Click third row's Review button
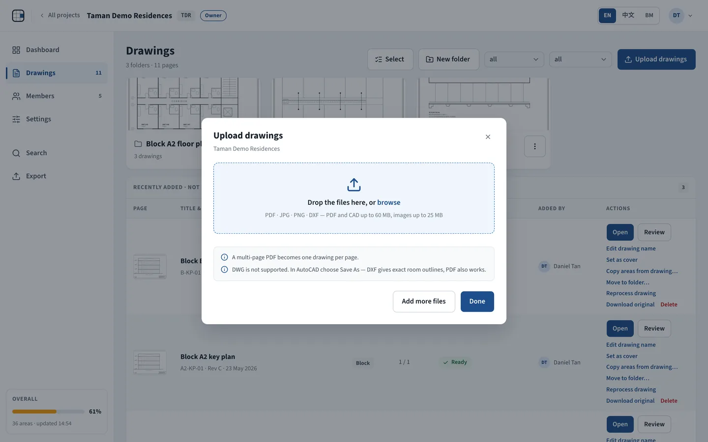Image resolution: width=708 pixels, height=442 pixels. tap(654, 424)
